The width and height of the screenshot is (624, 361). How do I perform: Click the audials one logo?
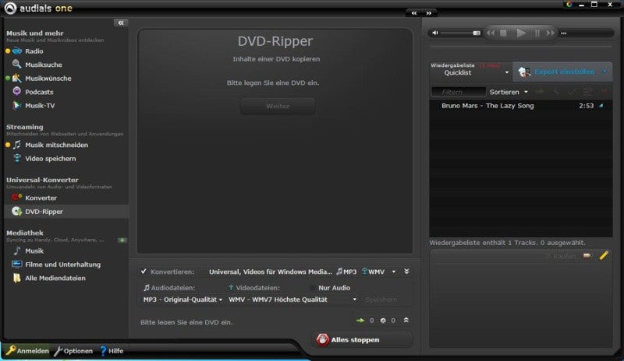[38, 8]
